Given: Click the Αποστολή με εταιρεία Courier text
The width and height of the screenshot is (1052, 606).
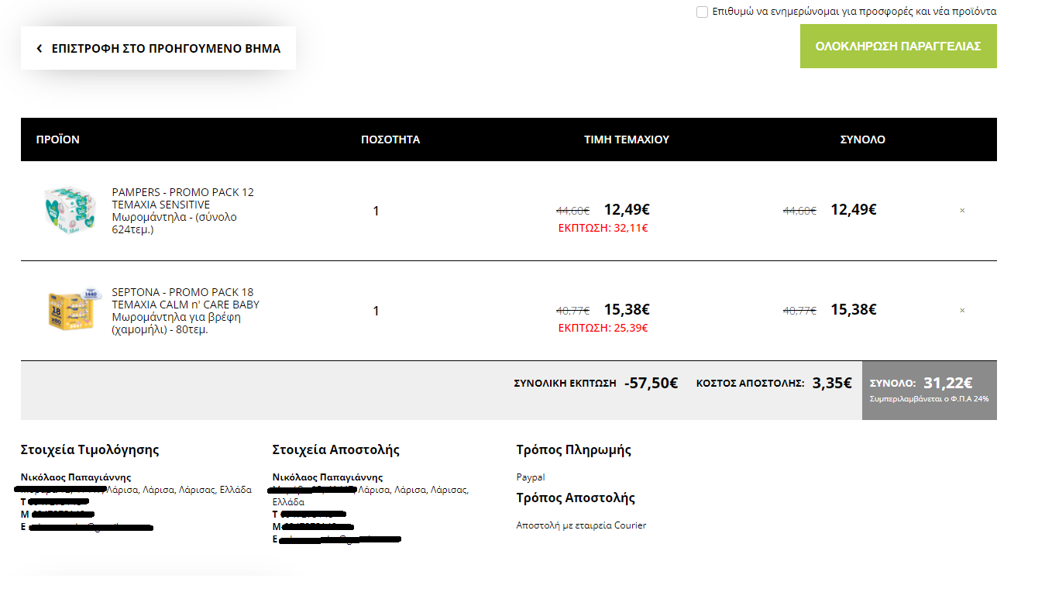Looking at the screenshot, I should (581, 525).
